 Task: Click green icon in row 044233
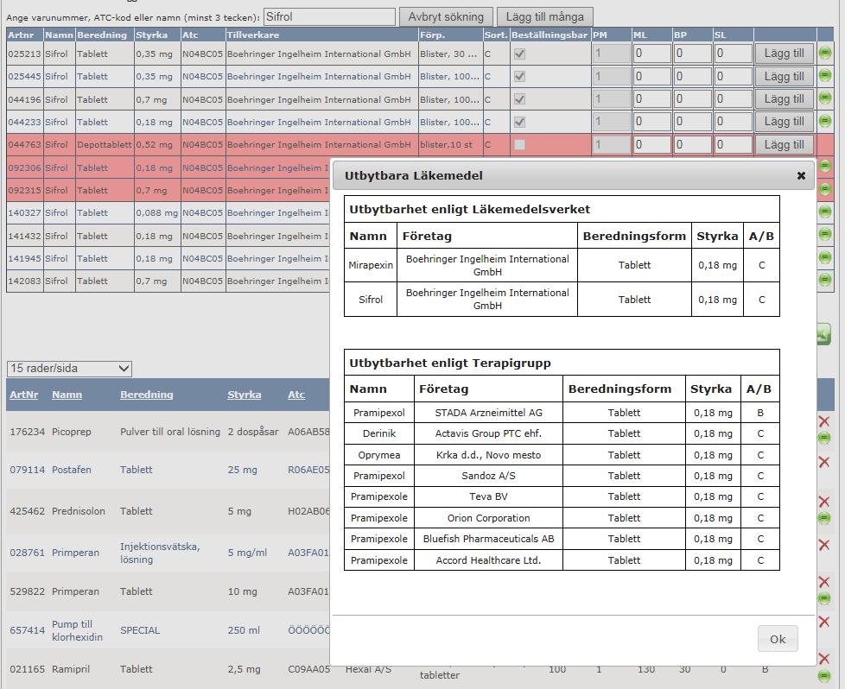coord(824,121)
